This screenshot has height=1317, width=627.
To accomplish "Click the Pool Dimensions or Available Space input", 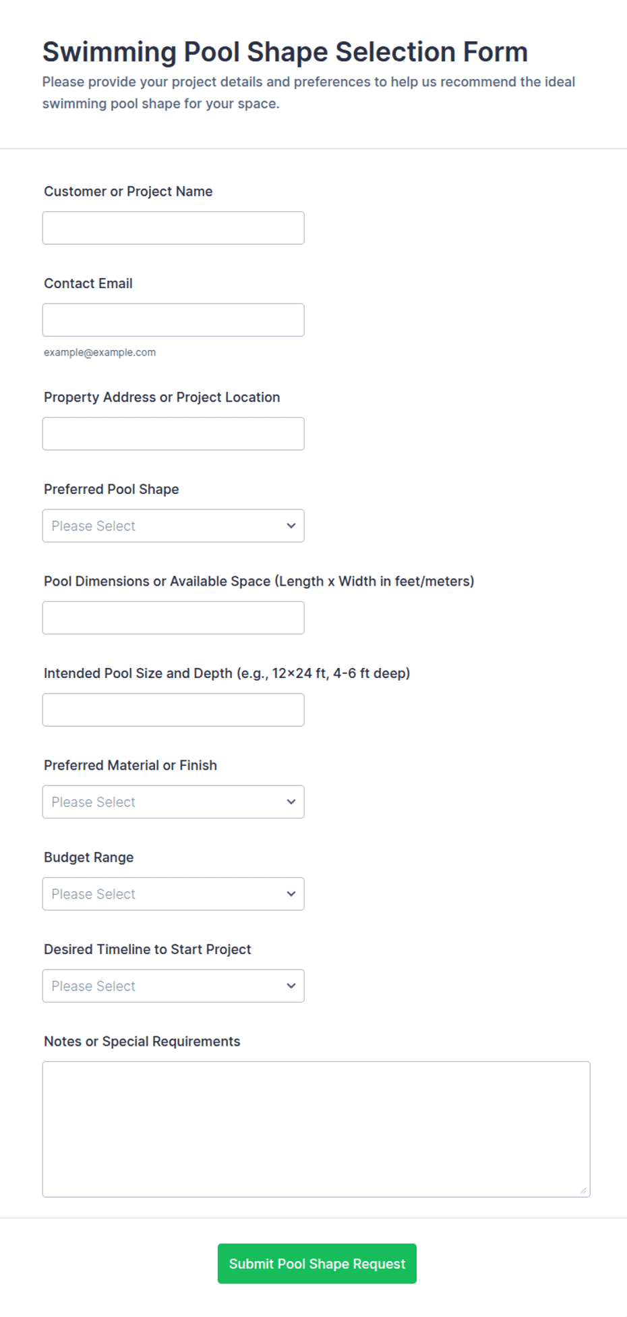I will [173, 618].
